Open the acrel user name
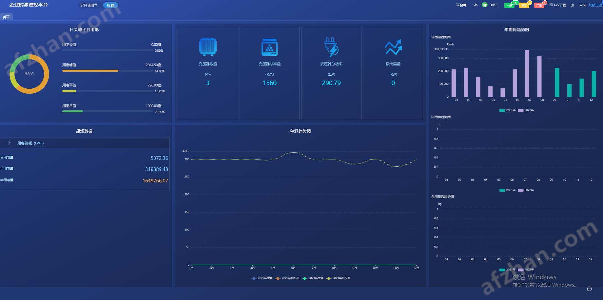The width and height of the screenshot is (603, 300). click(x=583, y=5)
